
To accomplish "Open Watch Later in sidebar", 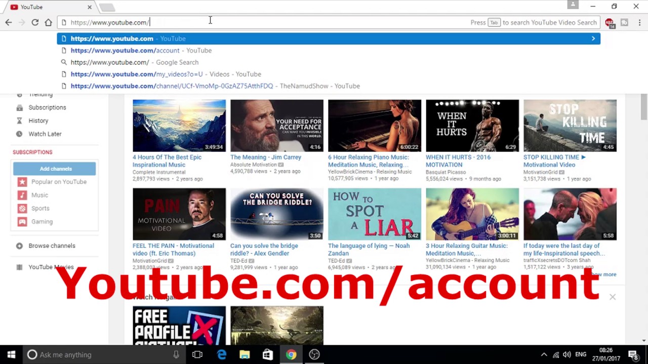I will tap(45, 134).
